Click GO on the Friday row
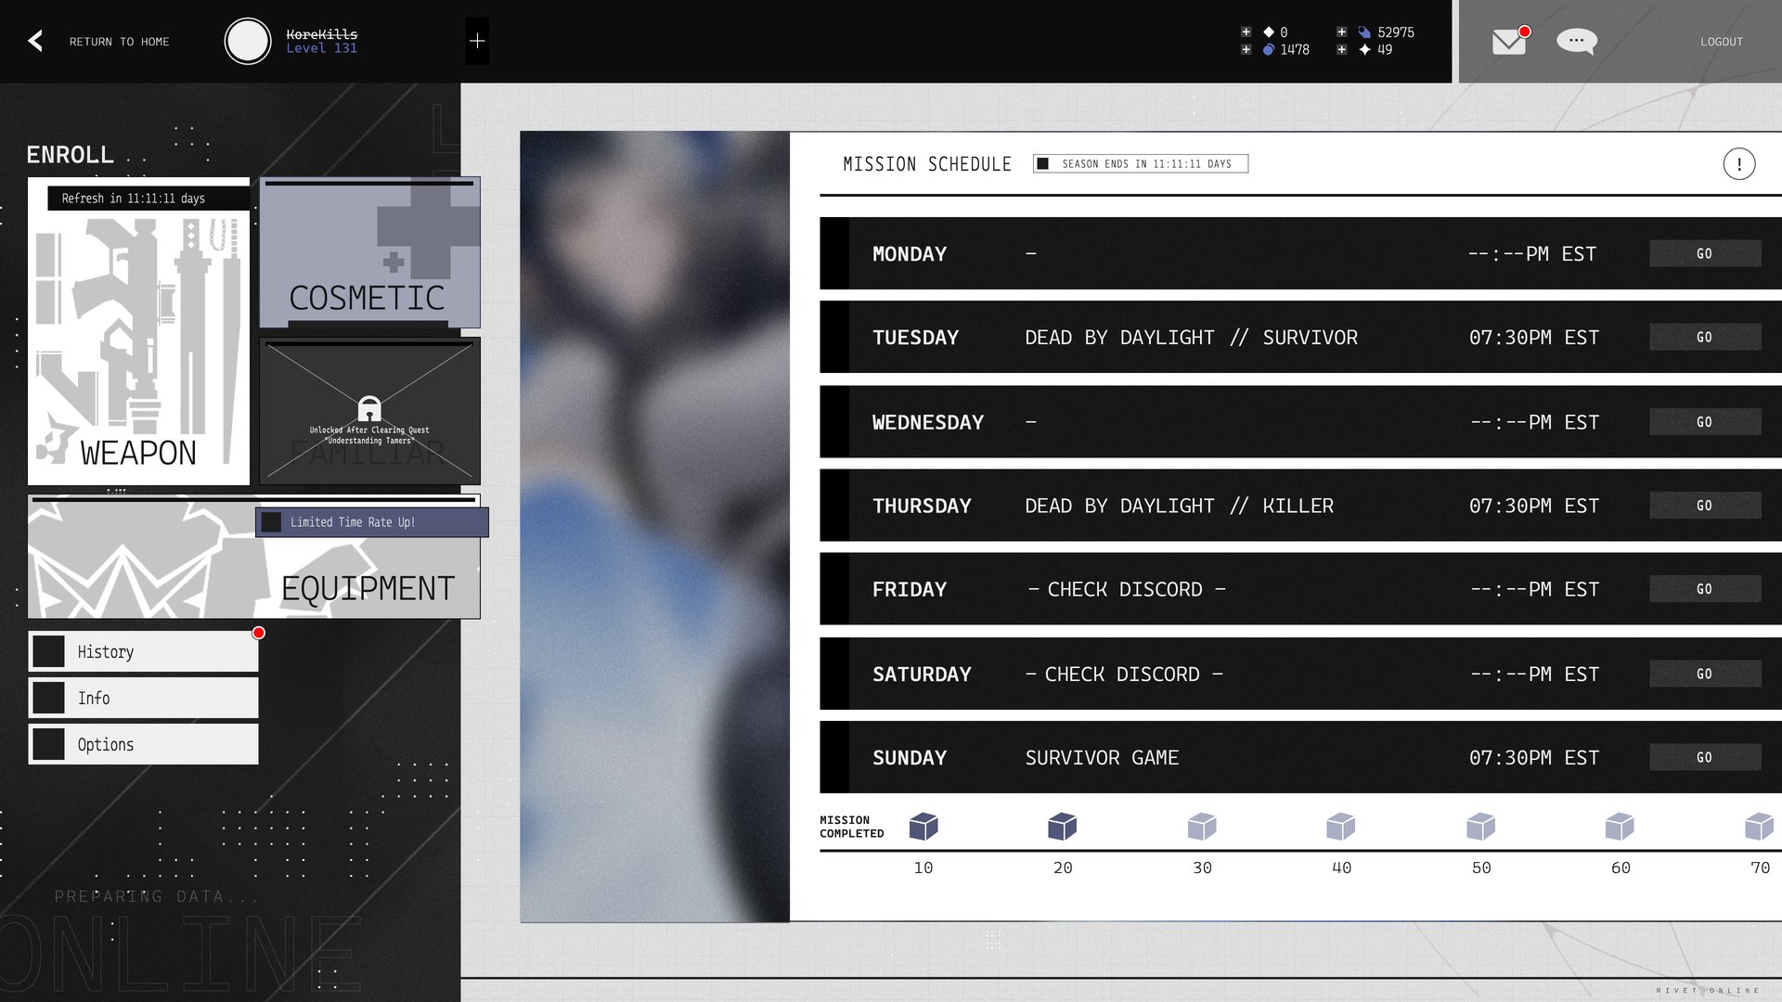 (1705, 589)
